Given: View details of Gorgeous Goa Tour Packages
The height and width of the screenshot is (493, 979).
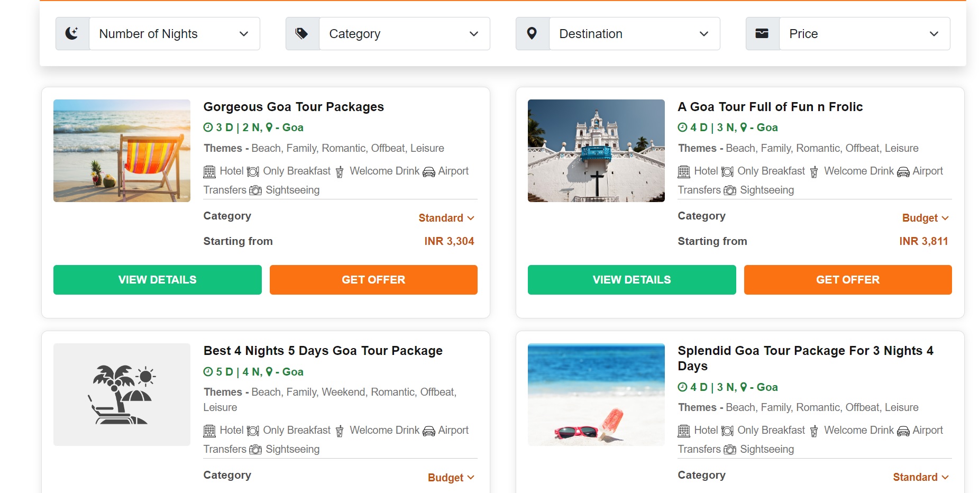Looking at the screenshot, I should [157, 280].
